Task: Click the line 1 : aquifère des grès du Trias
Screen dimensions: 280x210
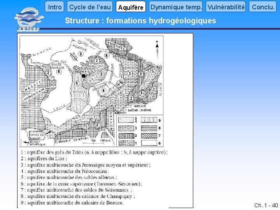Action: pos(94,152)
